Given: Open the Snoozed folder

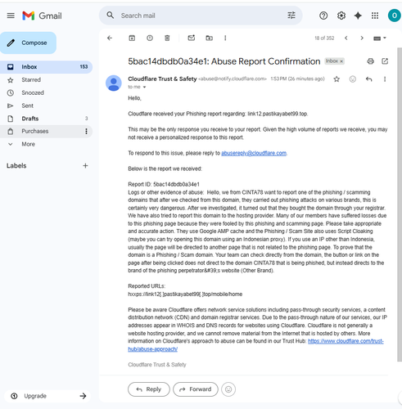Looking at the screenshot, I should pos(33,92).
